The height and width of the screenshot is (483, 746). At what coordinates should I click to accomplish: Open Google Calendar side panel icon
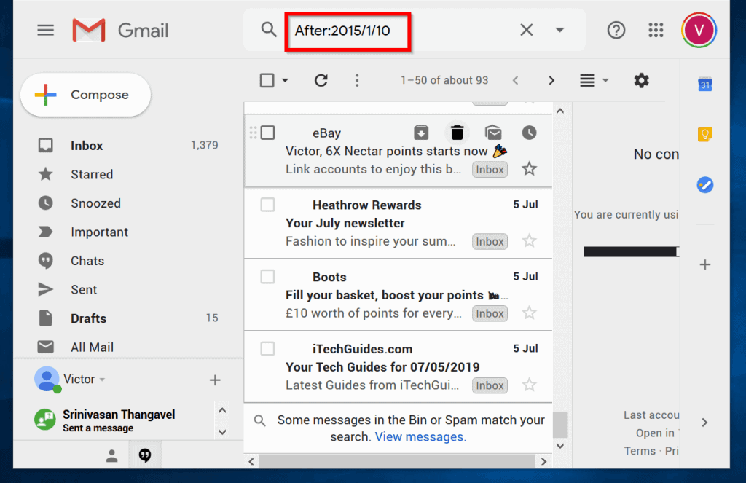[x=704, y=85]
